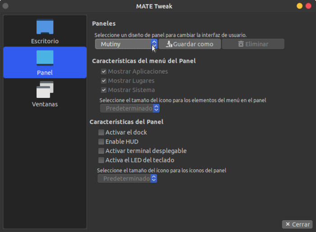Check the Enable HUD option
The image size is (316, 232).
(101, 142)
